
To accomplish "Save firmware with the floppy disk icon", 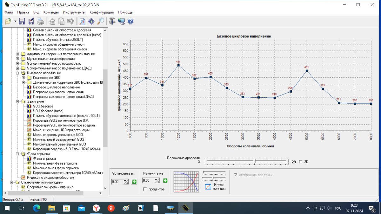I will click(x=22, y=21).
